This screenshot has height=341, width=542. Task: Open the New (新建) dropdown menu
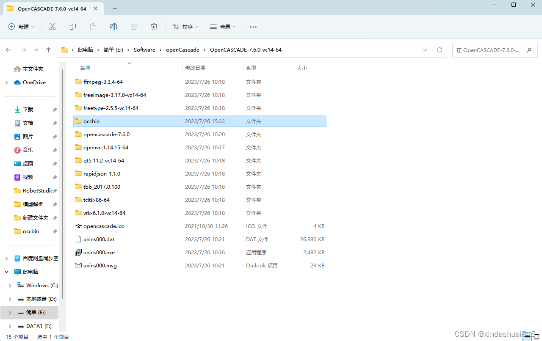point(21,27)
